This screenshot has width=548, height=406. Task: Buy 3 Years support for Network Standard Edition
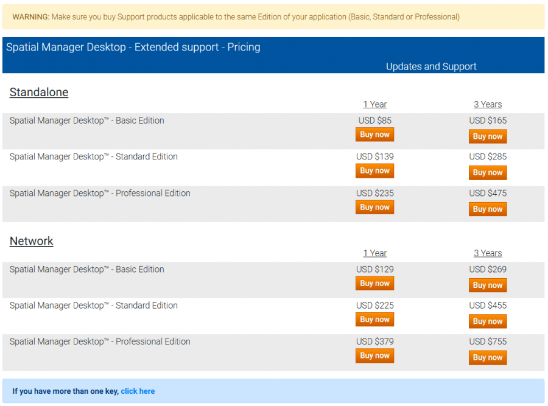[x=488, y=321]
